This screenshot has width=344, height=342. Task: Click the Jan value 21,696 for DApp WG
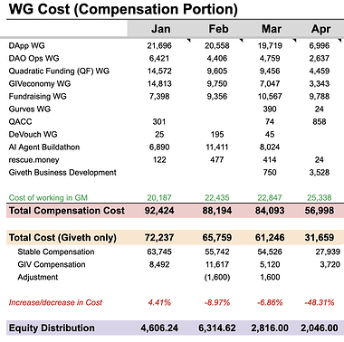(159, 46)
